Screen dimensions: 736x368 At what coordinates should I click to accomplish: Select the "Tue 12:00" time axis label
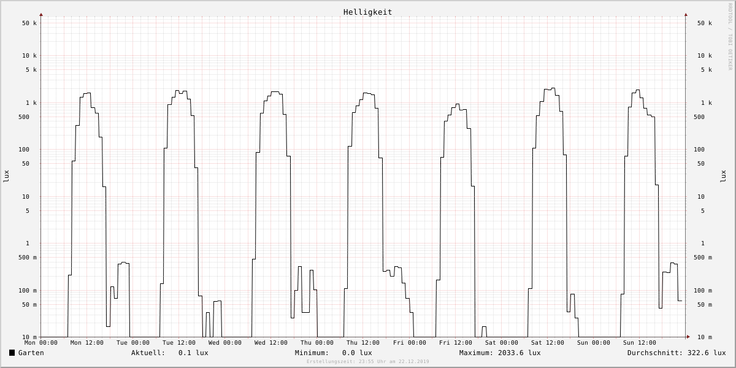(x=179, y=343)
